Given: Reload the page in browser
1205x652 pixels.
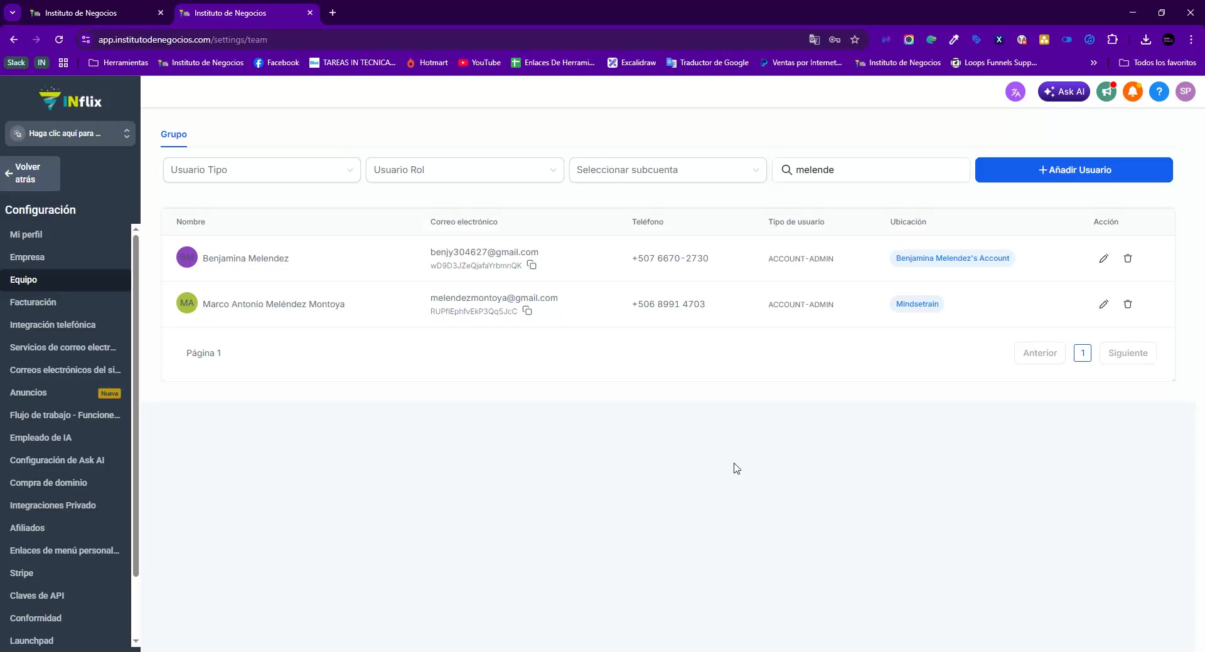Looking at the screenshot, I should tap(59, 39).
